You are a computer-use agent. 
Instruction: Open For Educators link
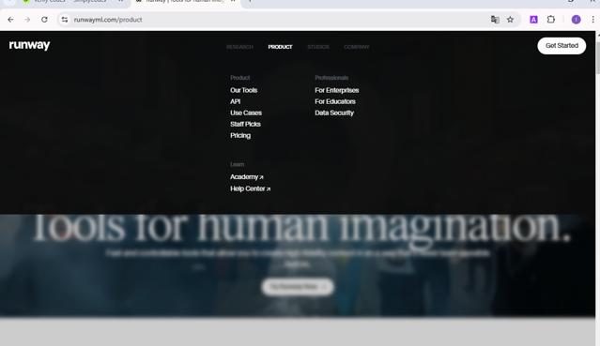point(335,101)
